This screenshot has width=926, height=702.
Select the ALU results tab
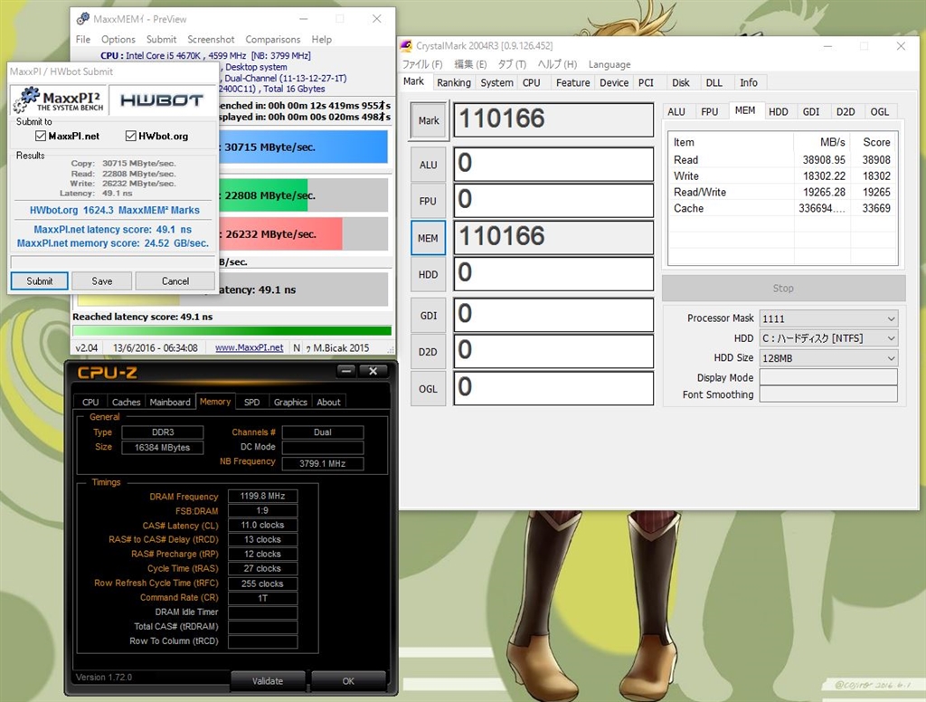click(676, 111)
